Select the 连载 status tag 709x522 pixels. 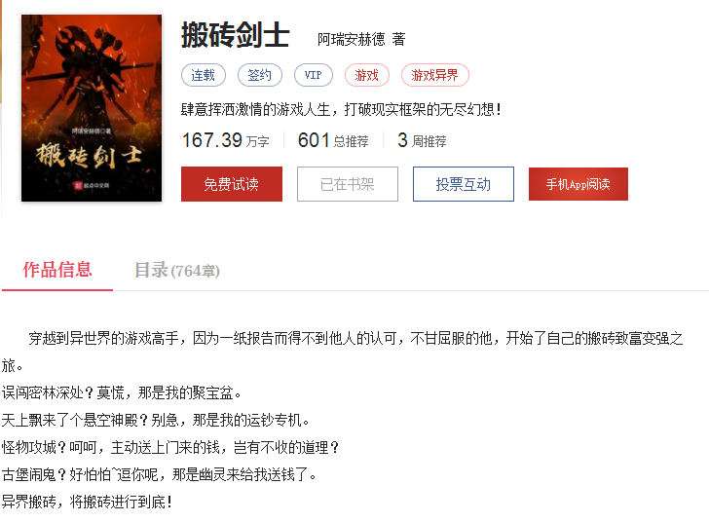coord(204,75)
